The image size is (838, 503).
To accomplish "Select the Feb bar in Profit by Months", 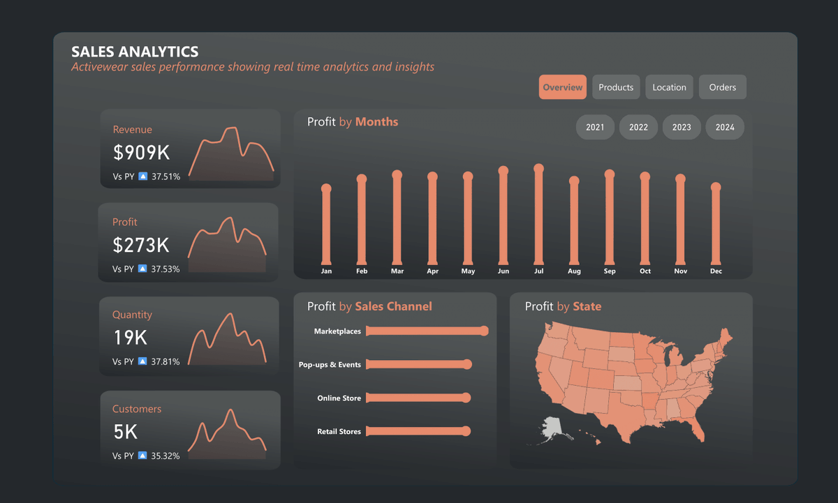I will pyautogui.click(x=362, y=220).
